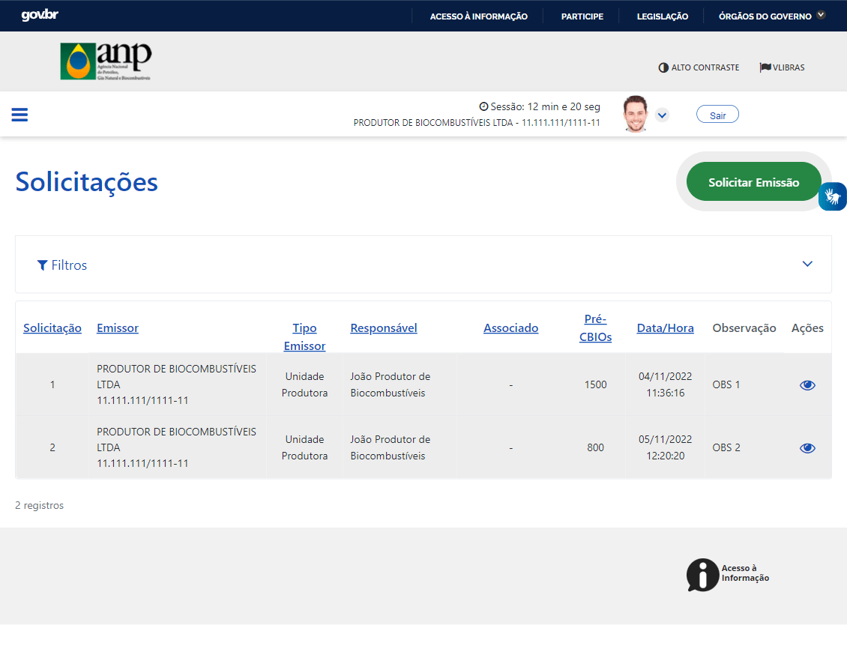Viewport: 847px width, 652px height.
Task: View details of solicitação 2
Action: click(x=807, y=448)
